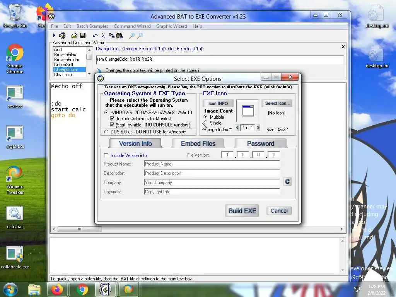
Task: Click the EXE icon preview image
Action: [247, 111]
